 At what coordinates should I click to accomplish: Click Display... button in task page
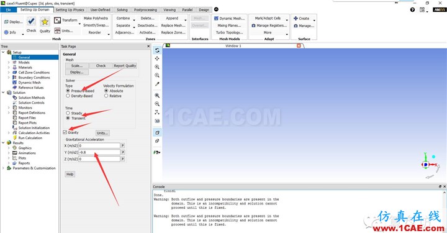click(77, 72)
